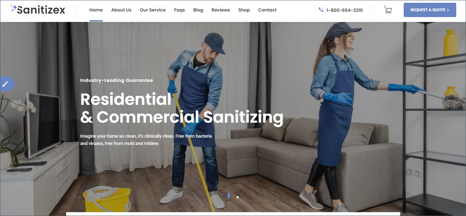Click the Industry-Leading Guarantee subtitle
Screen dimensions: 466x216
coord(117,80)
